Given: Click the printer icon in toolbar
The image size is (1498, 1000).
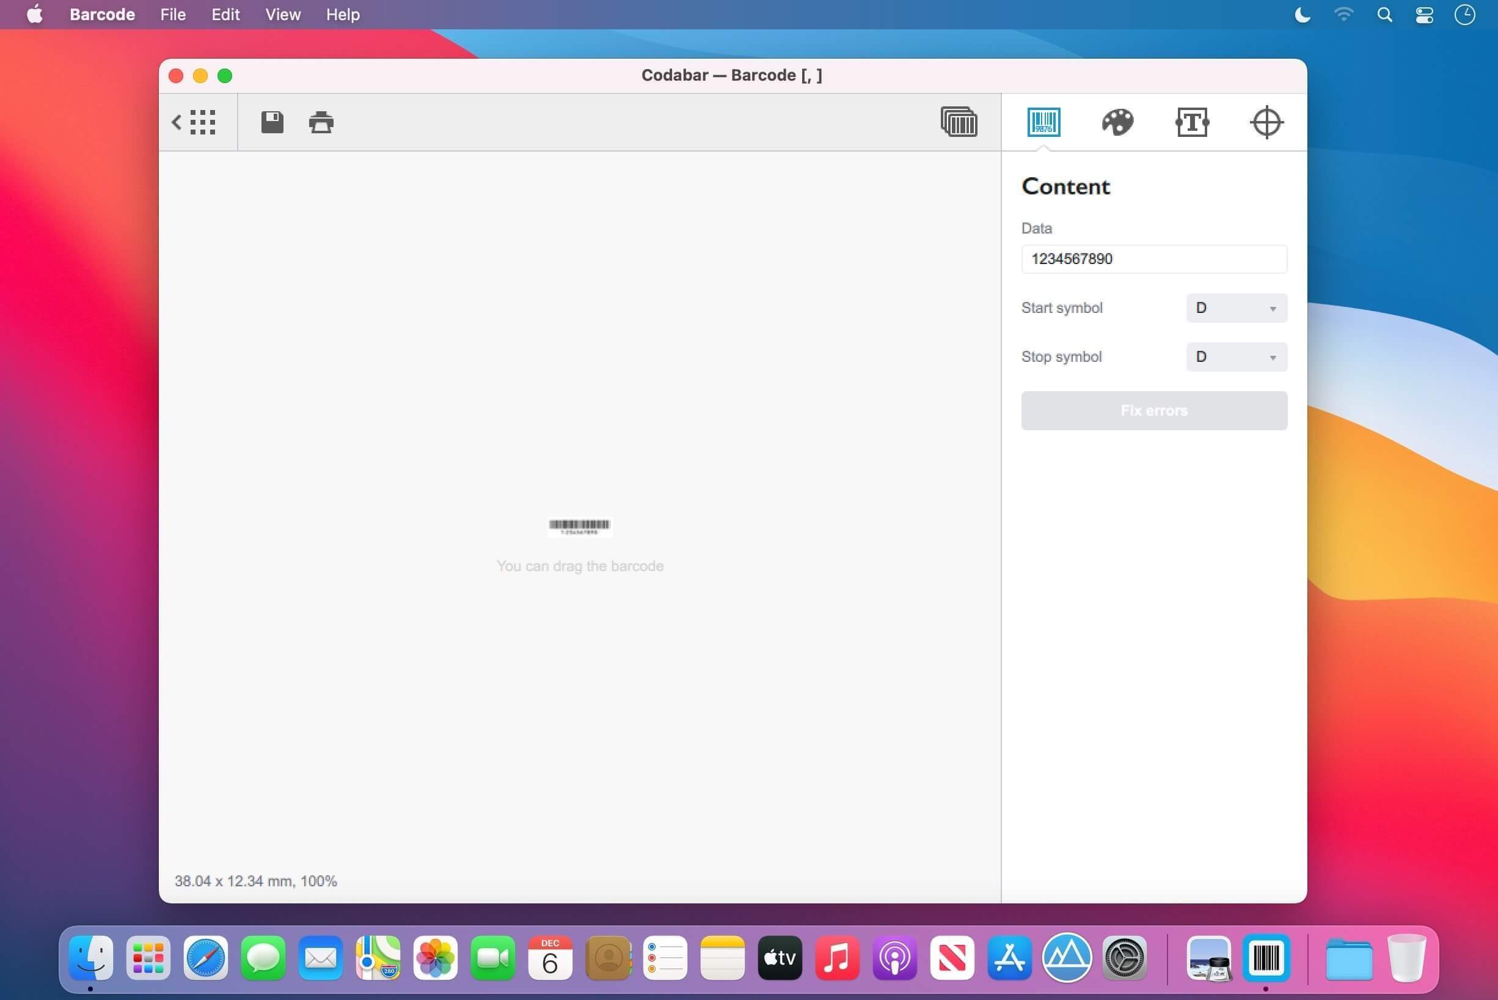Looking at the screenshot, I should coord(321,122).
